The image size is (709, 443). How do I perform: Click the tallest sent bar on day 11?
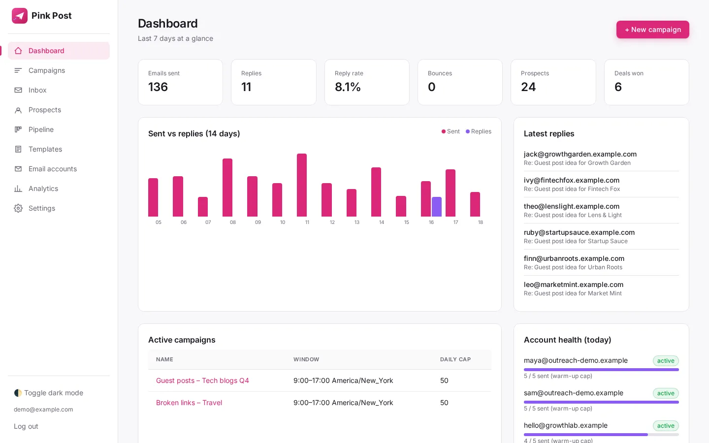point(302,185)
